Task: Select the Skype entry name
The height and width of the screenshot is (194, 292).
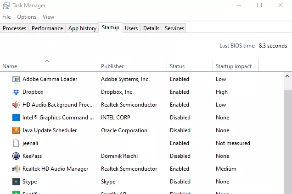Action: click(29, 182)
